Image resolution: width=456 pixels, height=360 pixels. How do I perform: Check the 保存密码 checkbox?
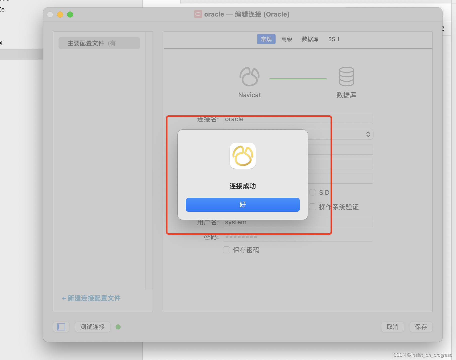(x=226, y=250)
